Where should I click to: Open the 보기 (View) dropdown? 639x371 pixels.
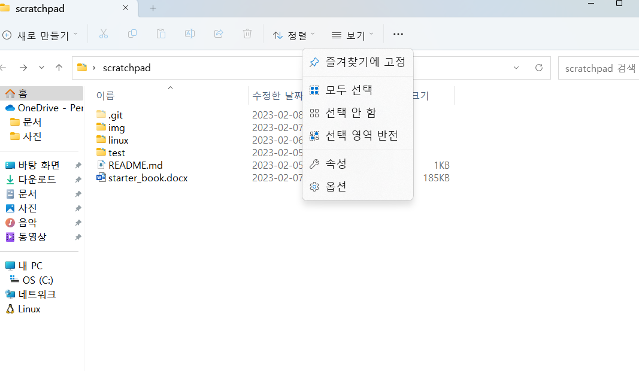[x=352, y=35]
